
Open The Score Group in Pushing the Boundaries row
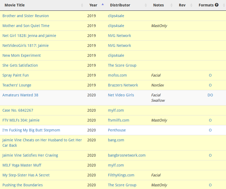122,185
